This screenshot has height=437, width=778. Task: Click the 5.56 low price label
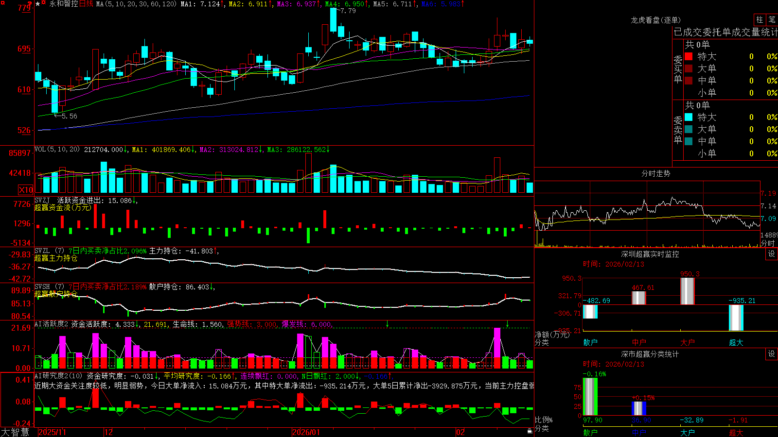pyautogui.click(x=69, y=116)
